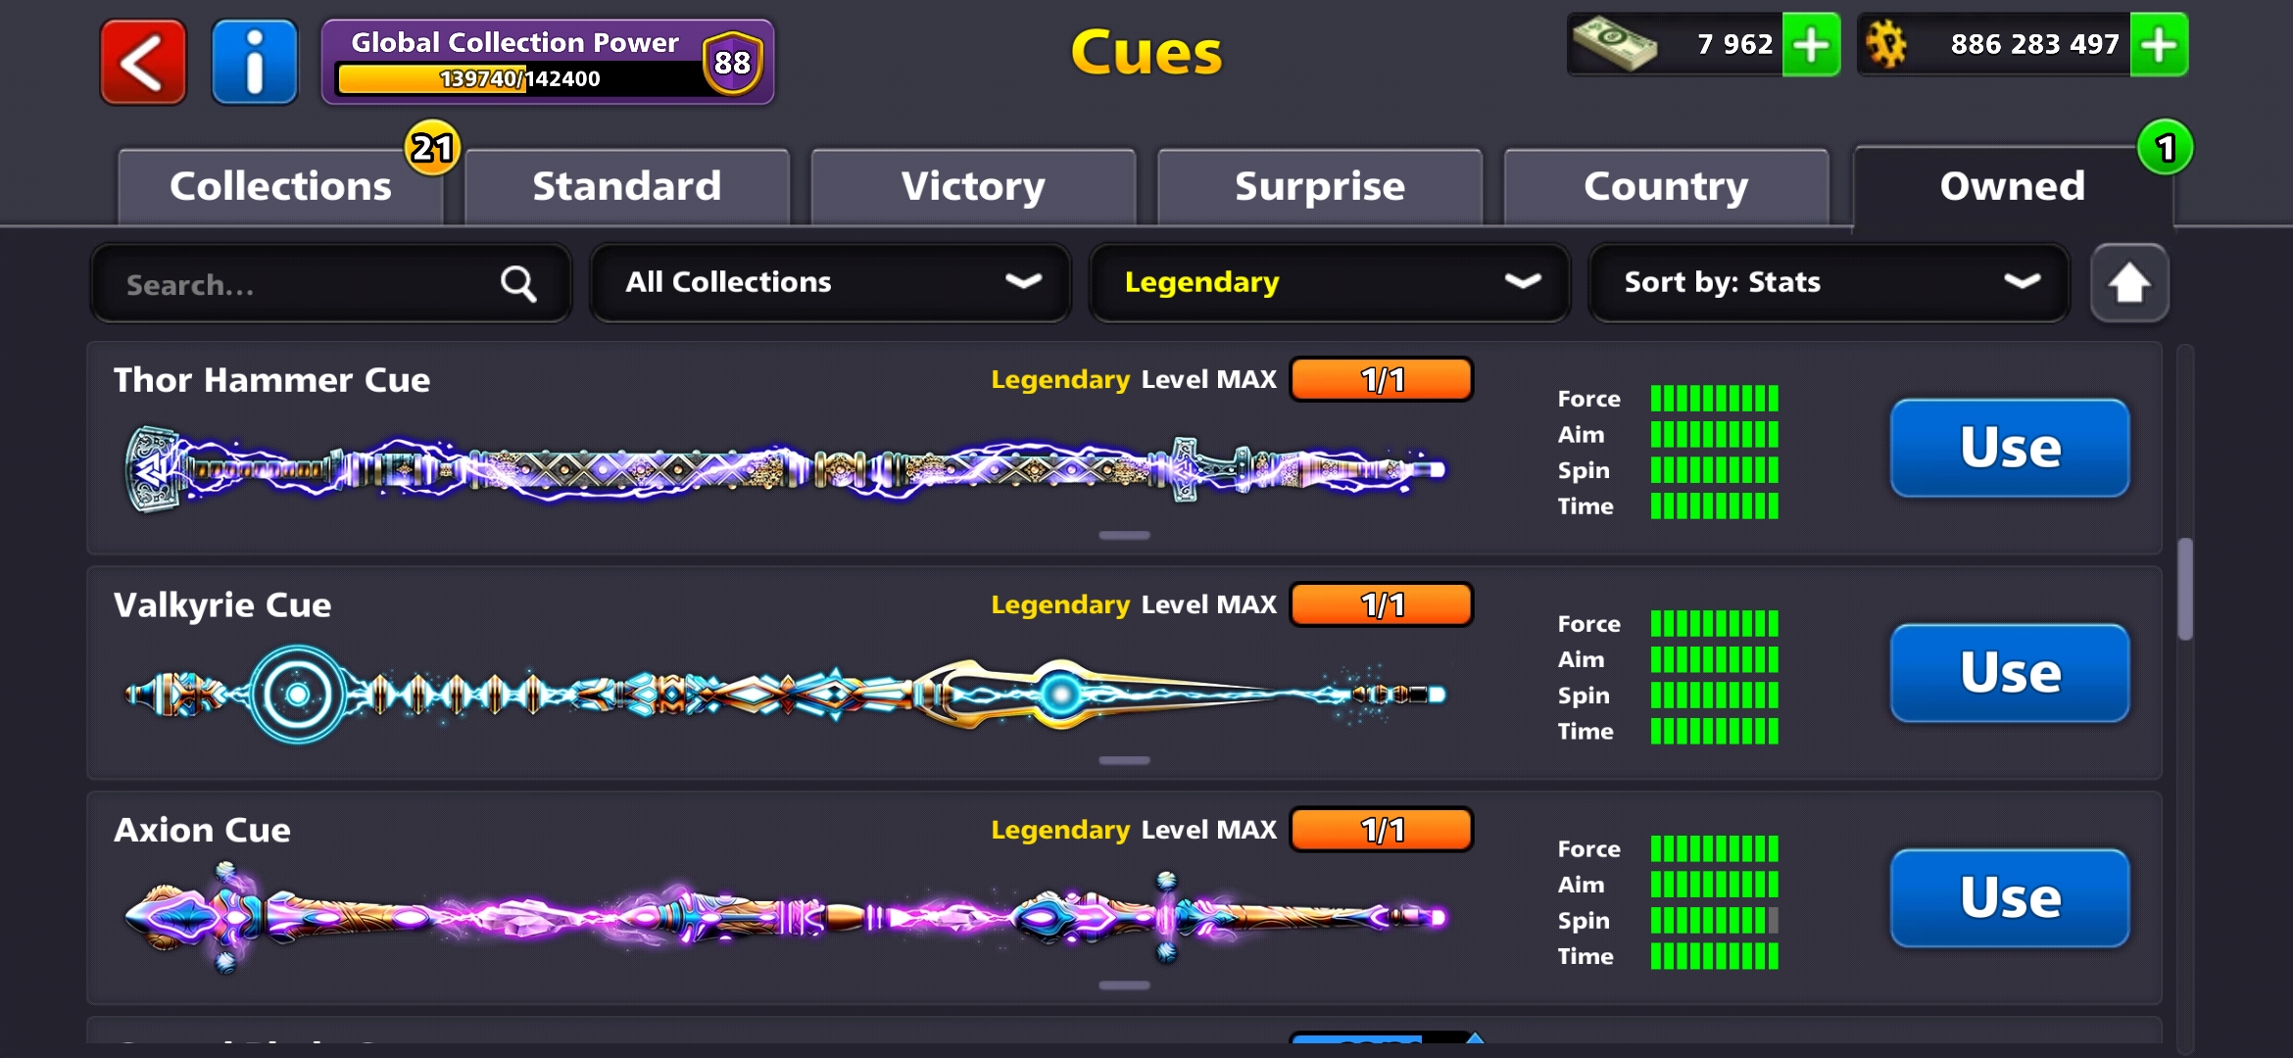The width and height of the screenshot is (2293, 1058).
Task: Click the magnifier search icon
Action: coord(518,284)
